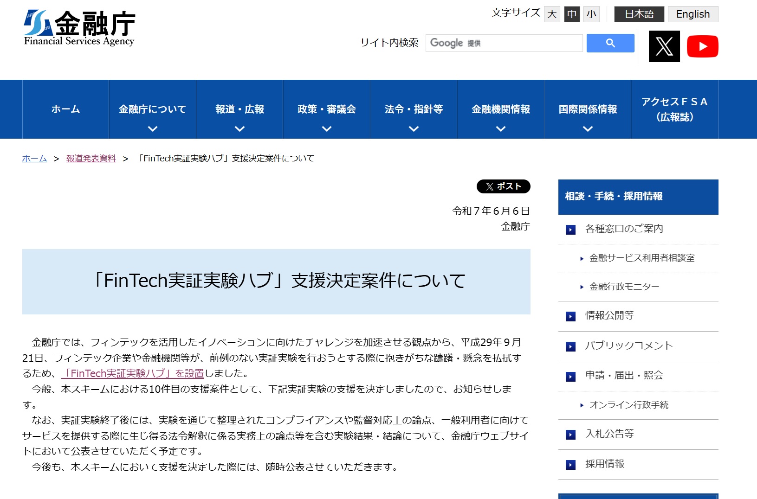Open the FSA official X account
Screen dimensions: 757x499
(x=664, y=46)
